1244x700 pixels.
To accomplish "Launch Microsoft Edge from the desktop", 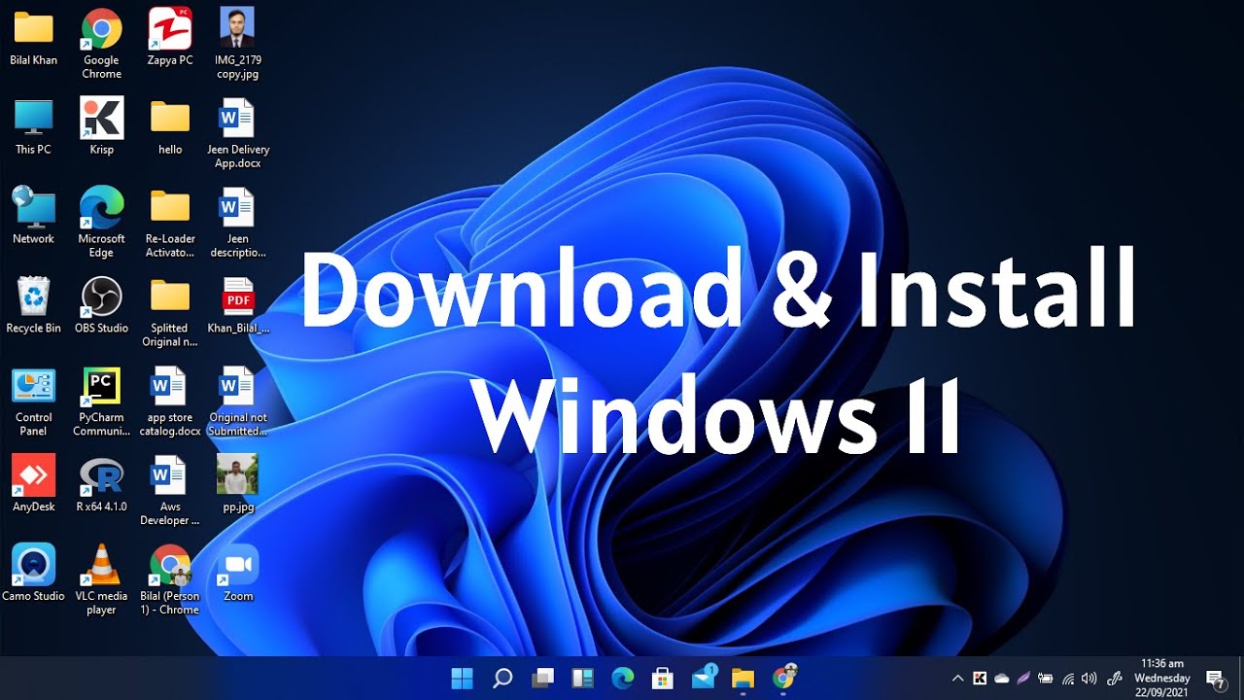I will (101, 223).
